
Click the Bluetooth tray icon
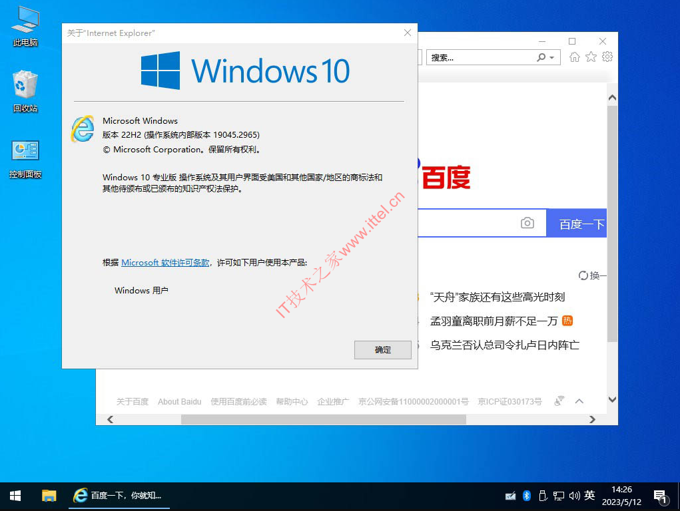click(526, 496)
